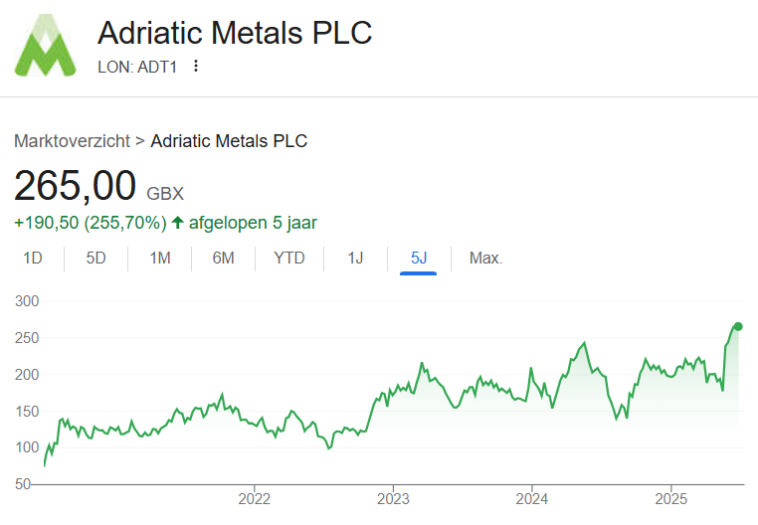Click the Adriatic Metals green logo
This screenshot has height=525, width=758.
coord(46,46)
